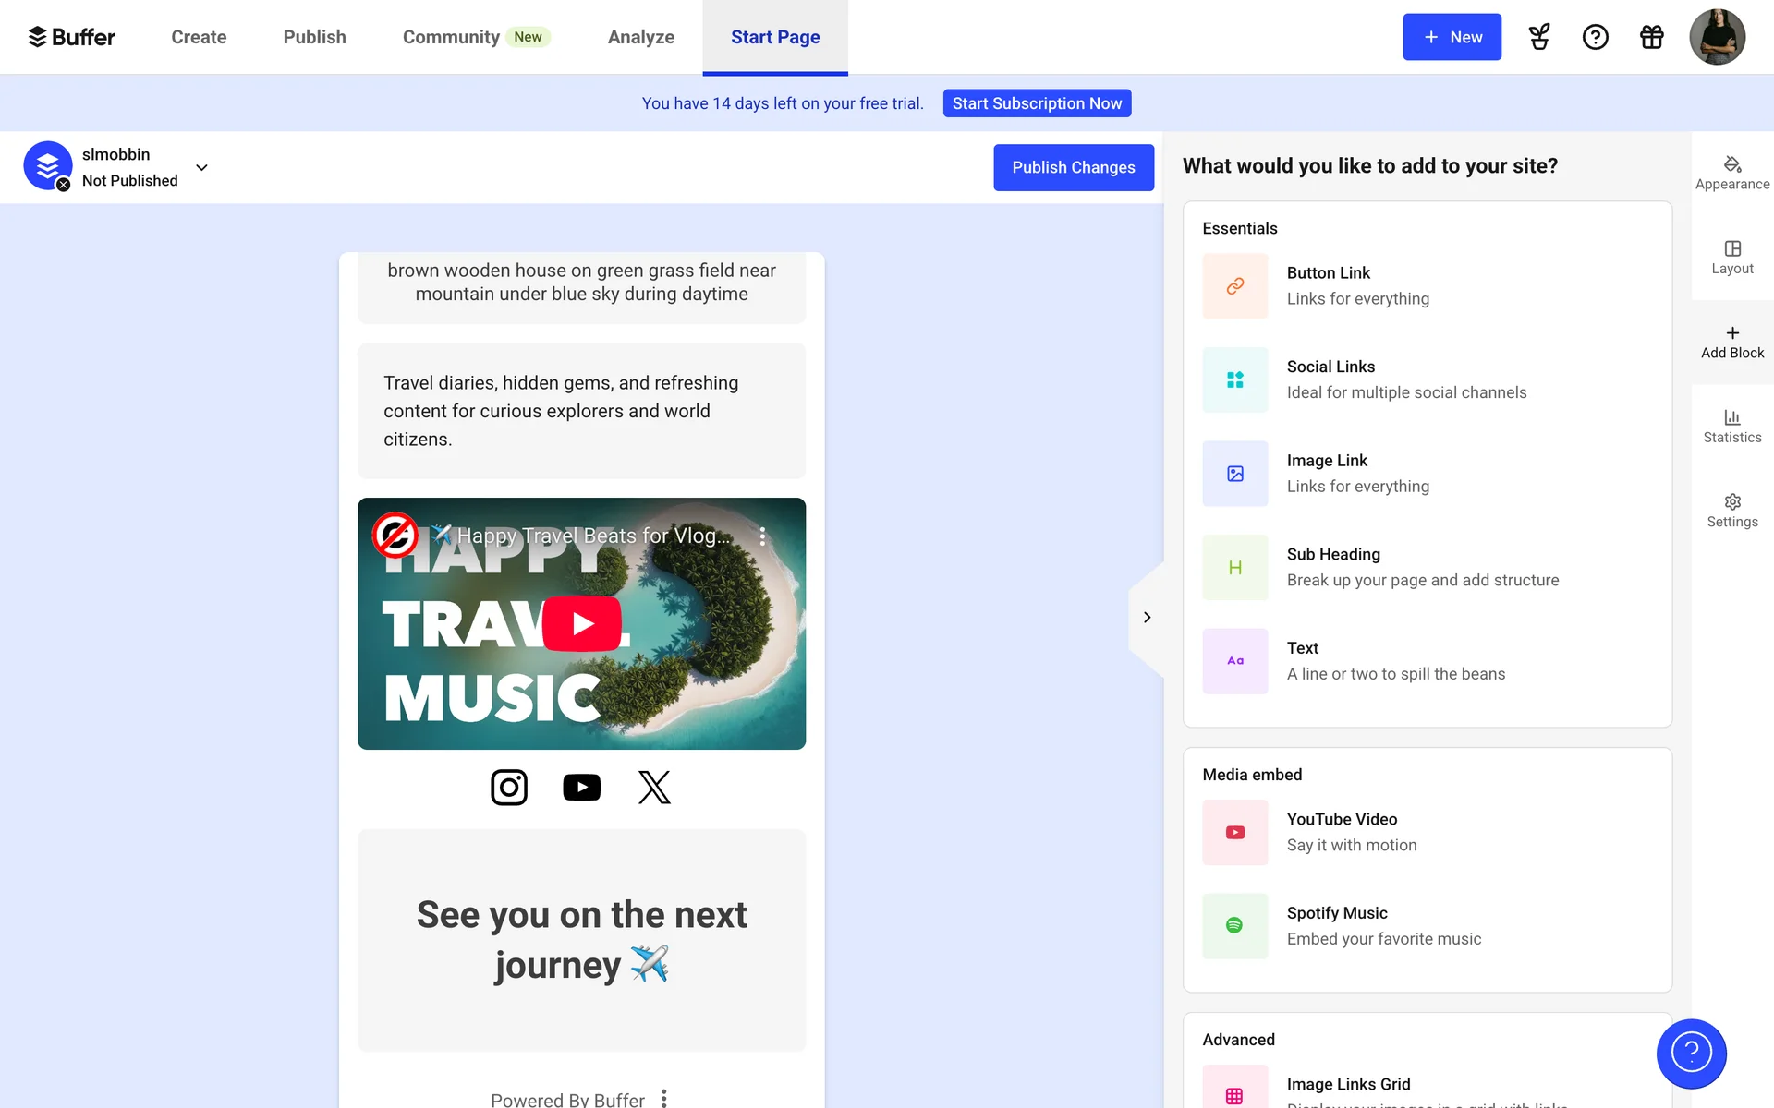Image resolution: width=1774 pixels, height=1108 pixels.
Task: Expand the slmobbin account dropdown
Action: pos(201,167)
